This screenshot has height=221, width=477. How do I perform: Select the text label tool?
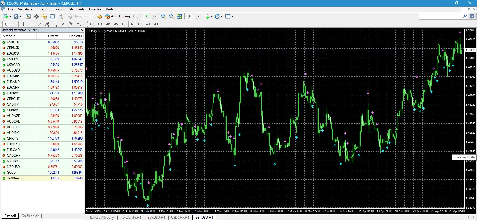[x=71, y=24]
